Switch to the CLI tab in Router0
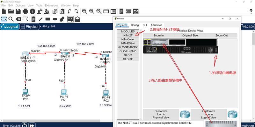The width and height of the screenshot is (255, 127). click(145, 25)
